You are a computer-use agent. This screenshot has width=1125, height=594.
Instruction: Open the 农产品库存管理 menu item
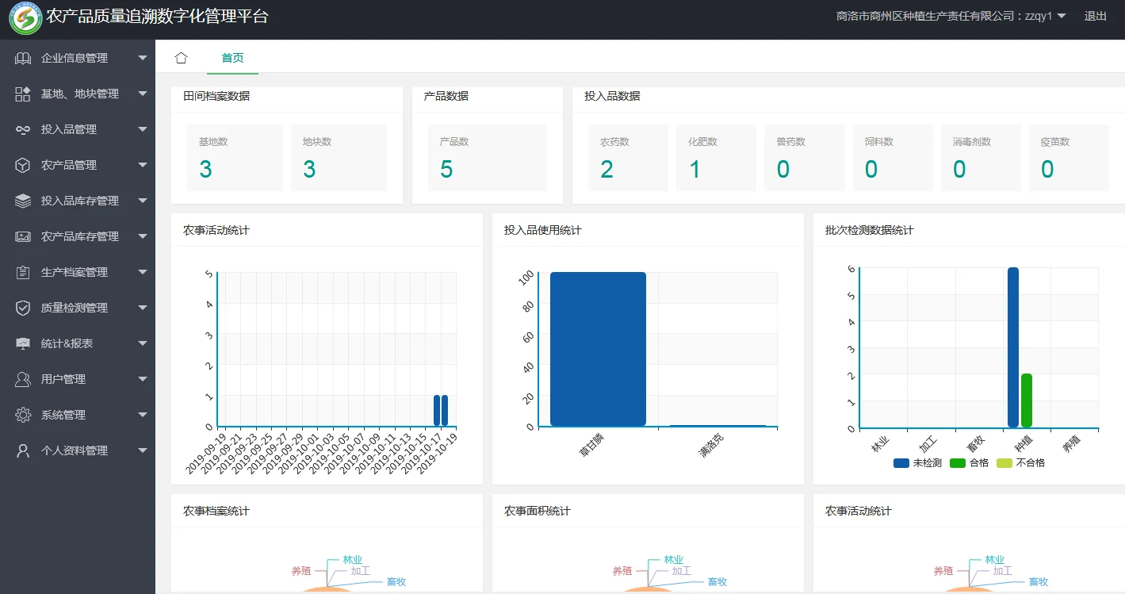pyautogui.click(x=78, y=236)
